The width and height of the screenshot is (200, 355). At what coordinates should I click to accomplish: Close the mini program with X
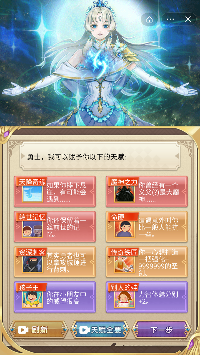[188, 19]
